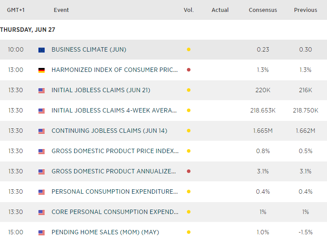Click yellow volatility dot for Business Climate

click(x=189, y=50)
